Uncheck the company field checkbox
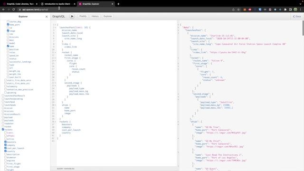The image size is (304, 171). click(x=5, y=145)
